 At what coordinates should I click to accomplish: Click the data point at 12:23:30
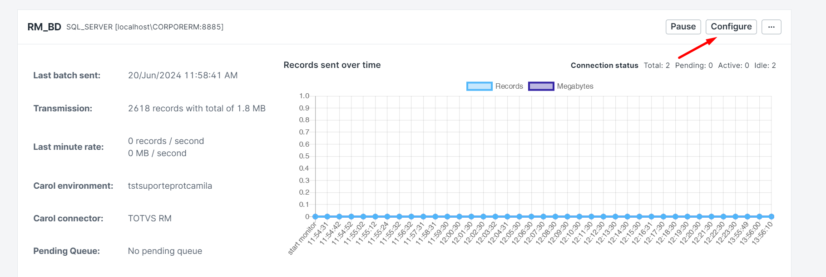click(x=735, y=217)
